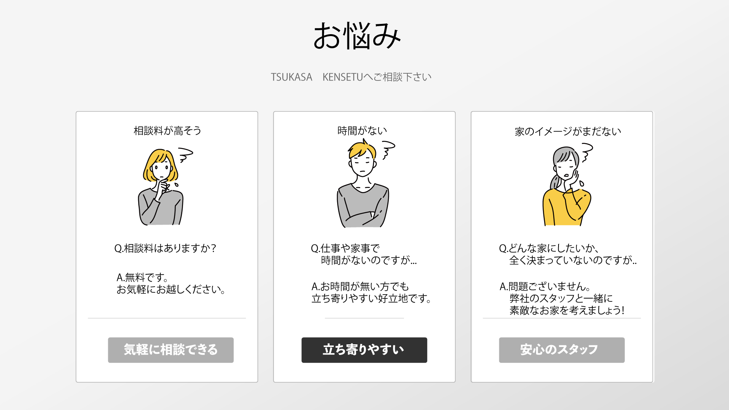Click the 家のイメージがまだない card title
Image resolution: width=729 pixels, height=410 pixels.
coord(568,132)
